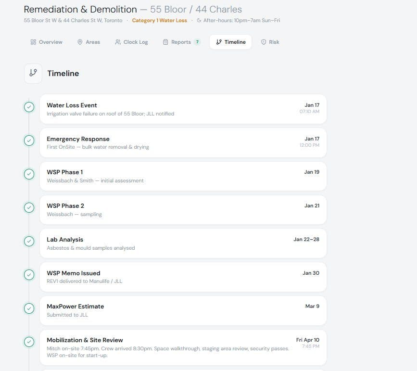
Task: Toggle the Water Loss Event check circle
Action: [x=29, y=107]
